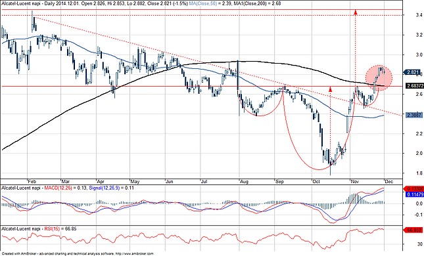Screen dimensions: 424x256
Task: Click the 1.8 price axis label
Action: pos(419,173)
